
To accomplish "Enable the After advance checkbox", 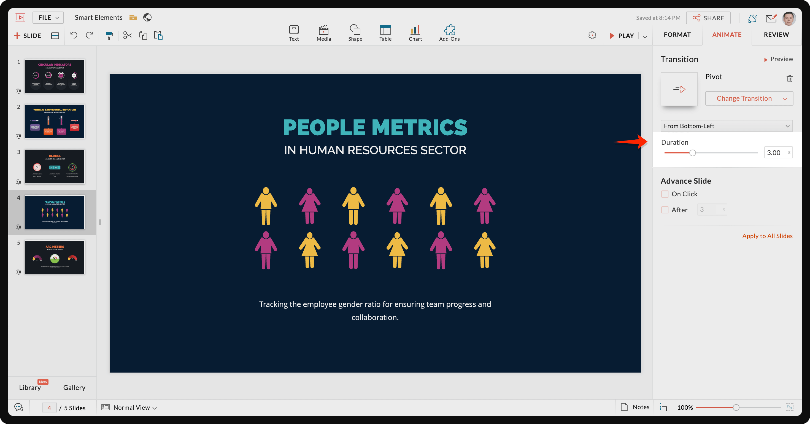I will click(665, 210).
